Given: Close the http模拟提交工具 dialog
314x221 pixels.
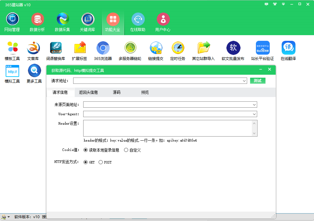Looking at the screenshot, I should [269, 69].
